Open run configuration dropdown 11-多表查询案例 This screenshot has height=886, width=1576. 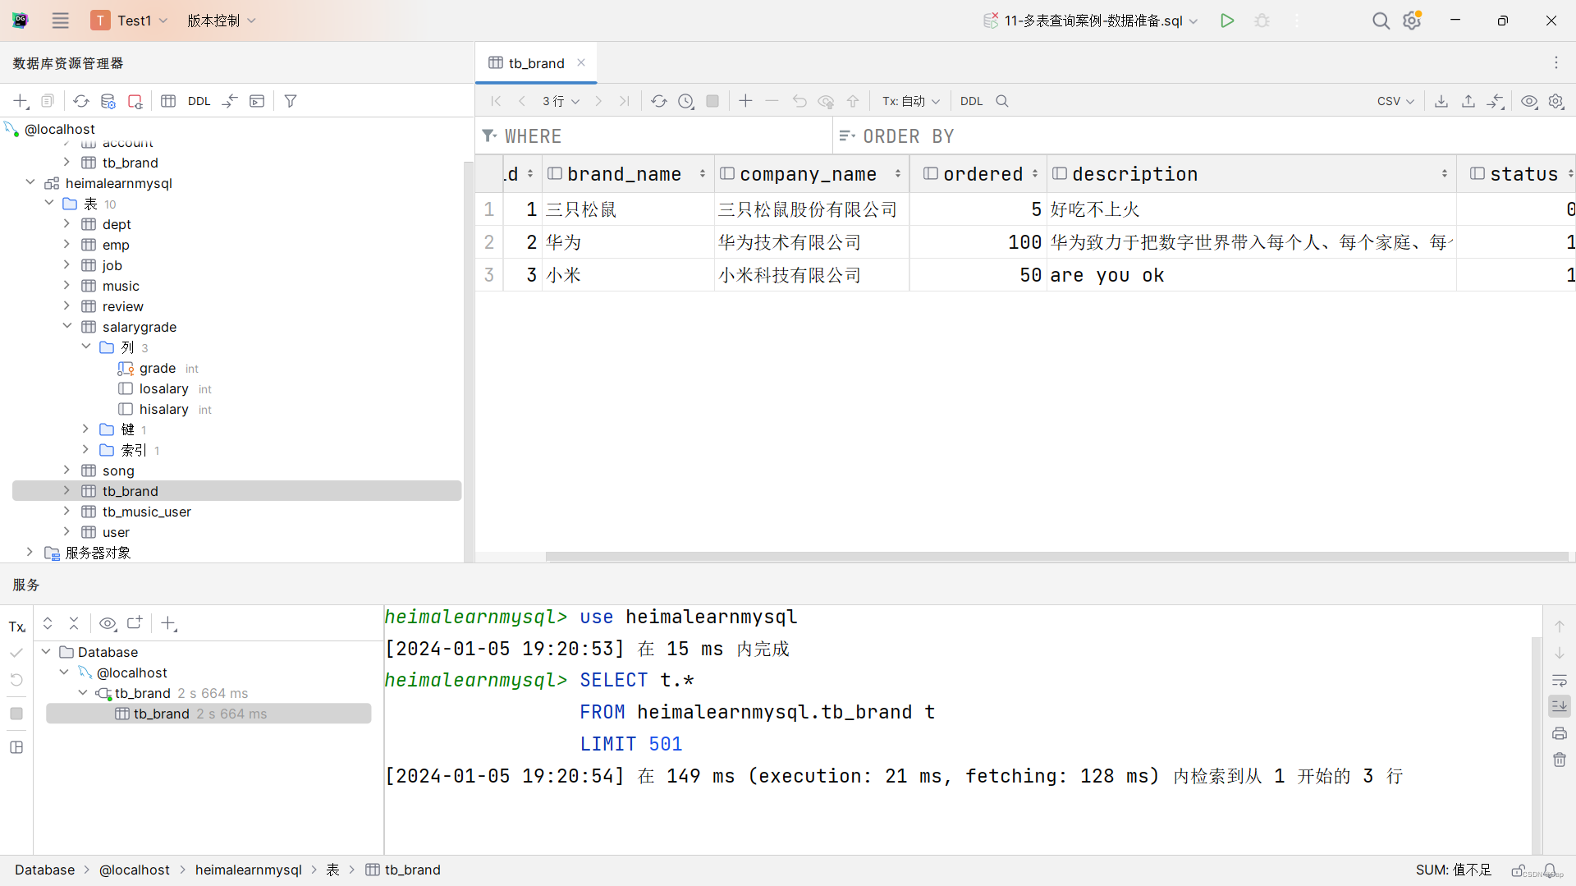coord(1090,21)
